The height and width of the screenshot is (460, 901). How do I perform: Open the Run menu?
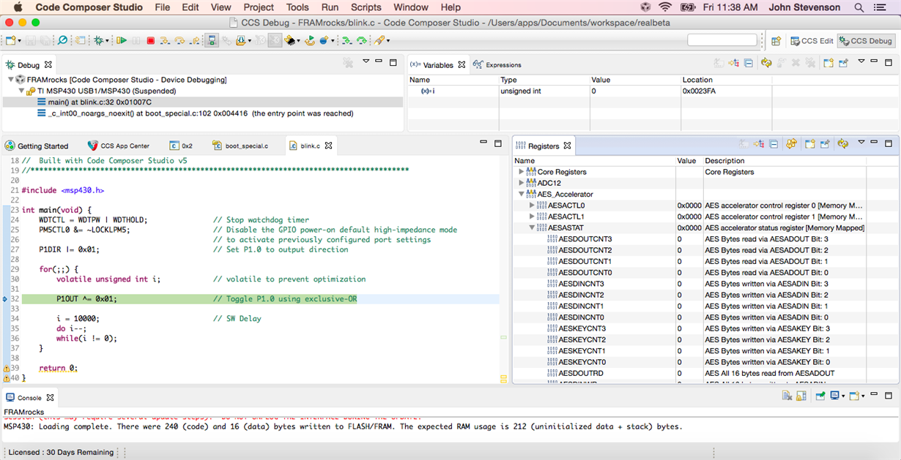[330, 7]
